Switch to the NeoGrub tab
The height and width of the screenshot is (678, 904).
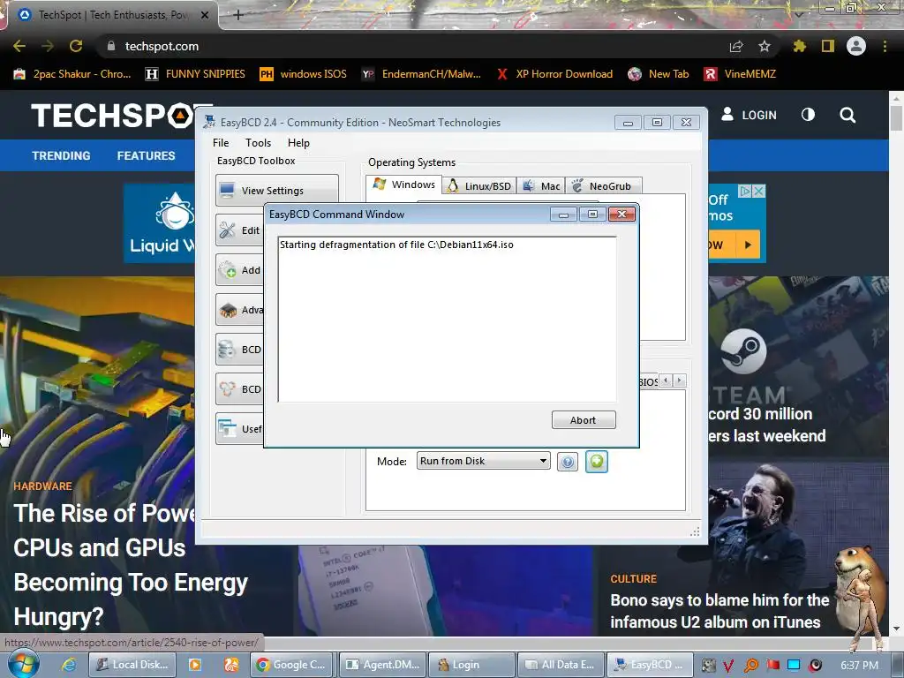coord(604,185)
